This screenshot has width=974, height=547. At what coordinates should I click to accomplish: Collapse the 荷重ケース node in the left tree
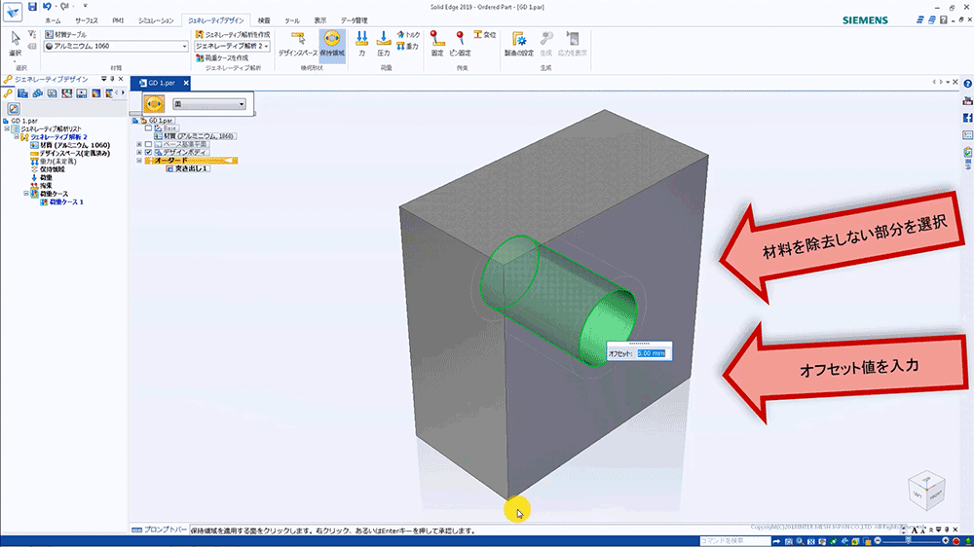click(x=26, y=194)
